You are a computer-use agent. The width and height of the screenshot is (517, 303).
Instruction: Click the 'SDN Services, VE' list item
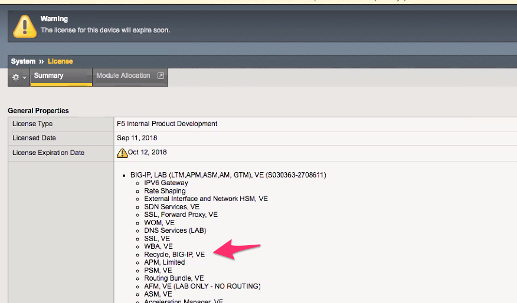pyautogui.click(x=172, y=207)
